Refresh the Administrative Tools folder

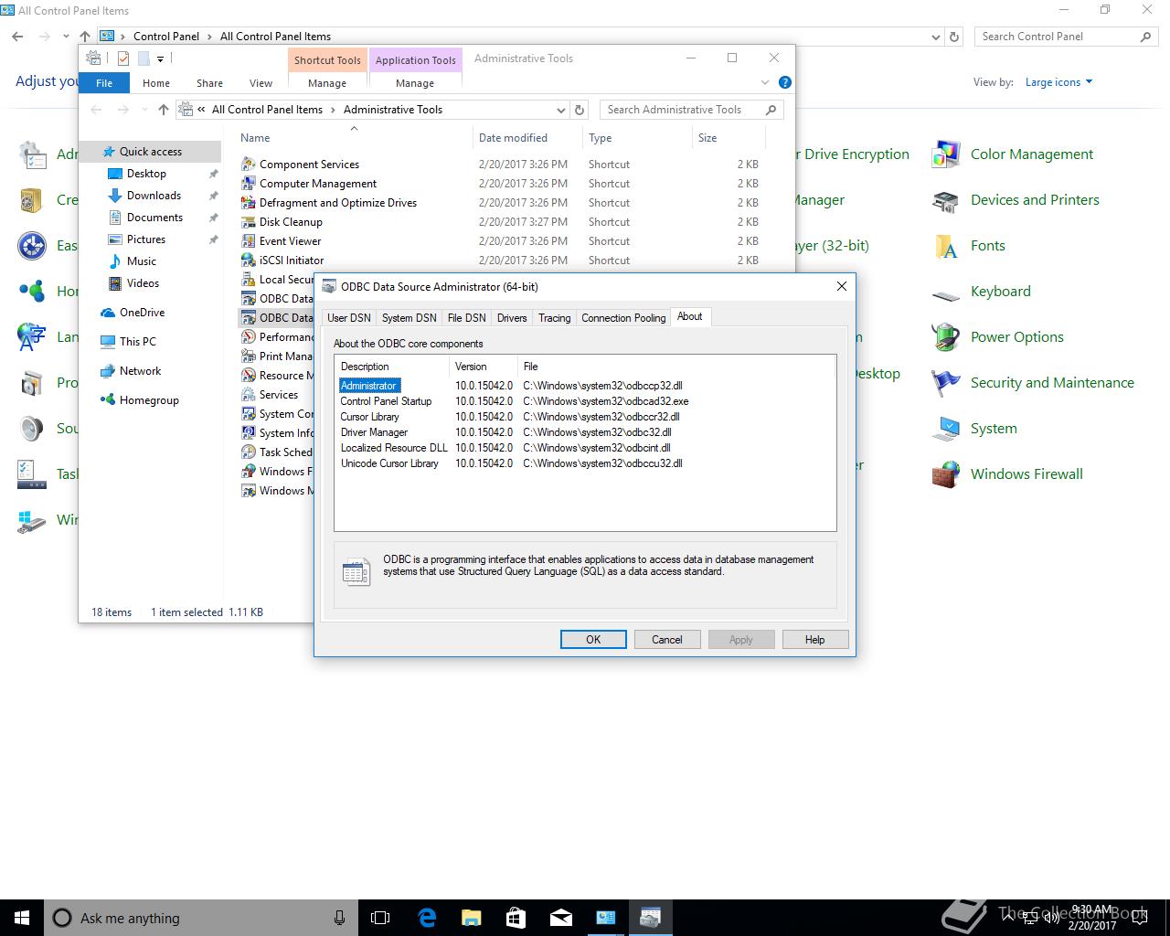(580, 110)
